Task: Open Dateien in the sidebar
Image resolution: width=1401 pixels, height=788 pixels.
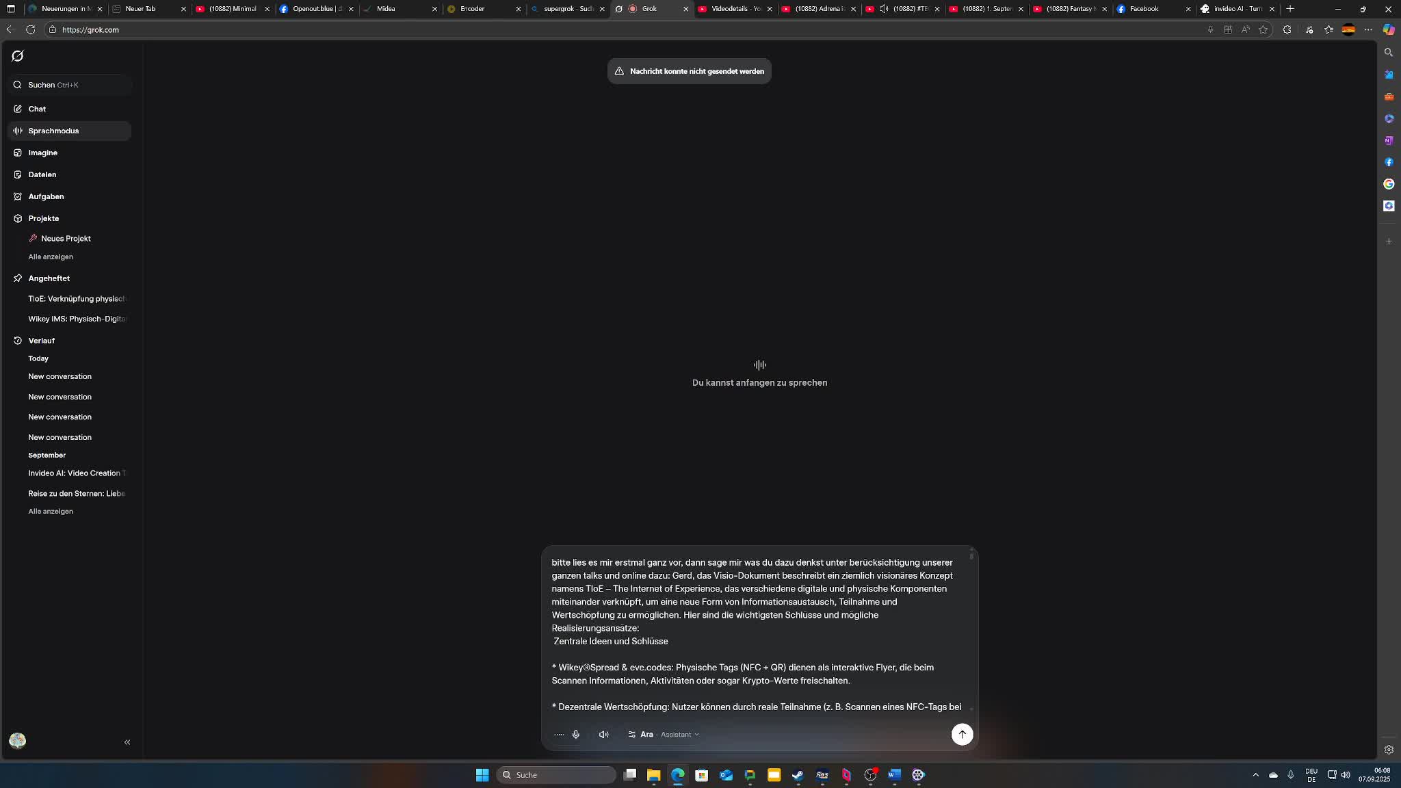Action: click(x=42, y=174)
